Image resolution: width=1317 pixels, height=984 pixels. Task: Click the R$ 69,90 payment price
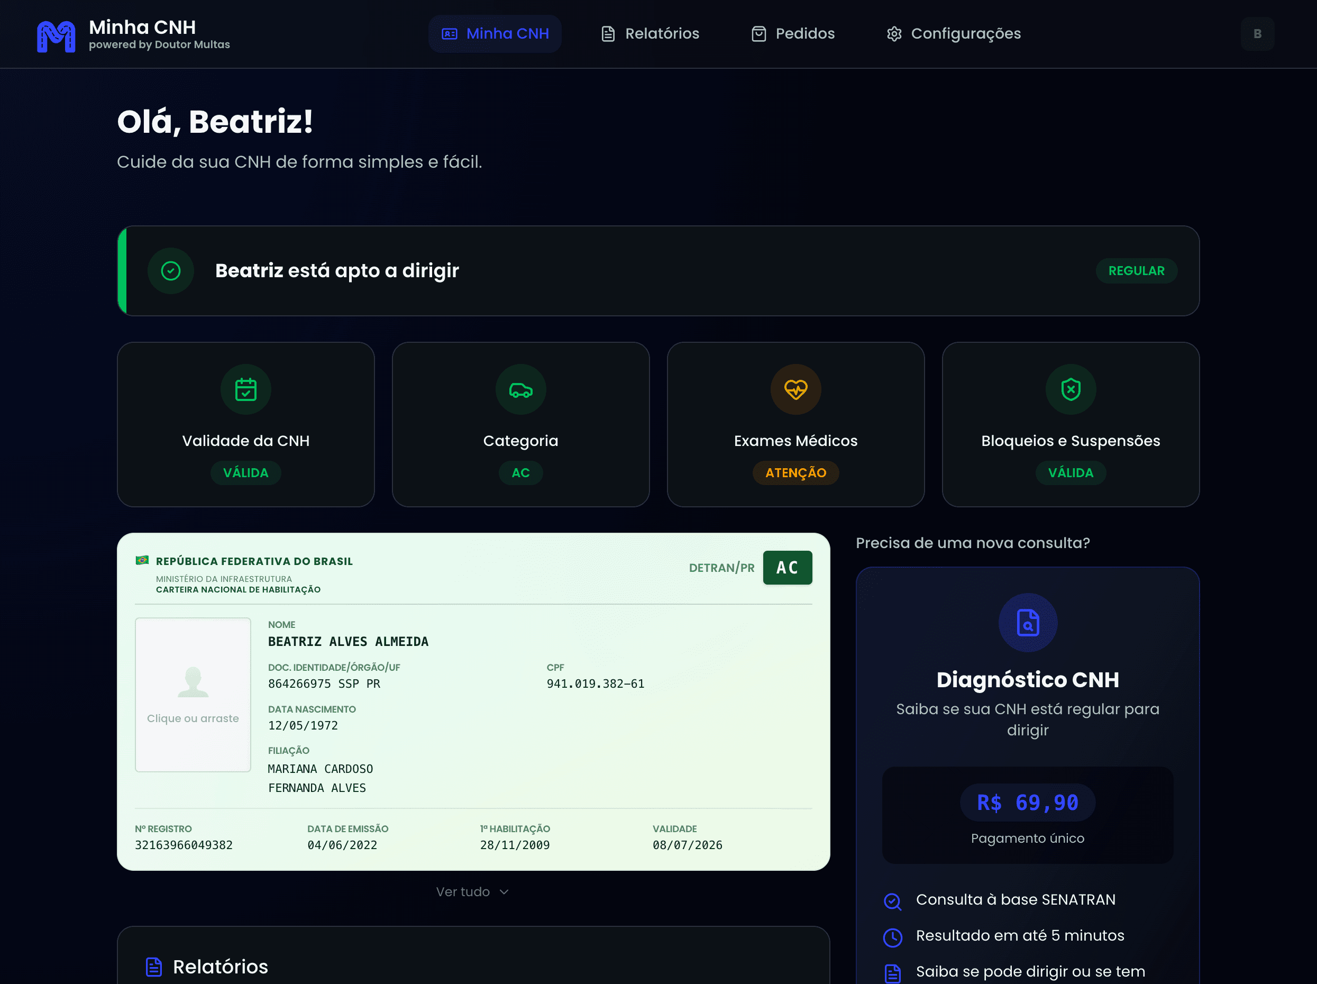[x=1028, y=803]
